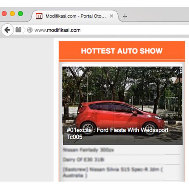Open the #01excite Ford Fiesta With Wedssport Tc005 link
189x189 pixels.
click(x=118, y=133)
